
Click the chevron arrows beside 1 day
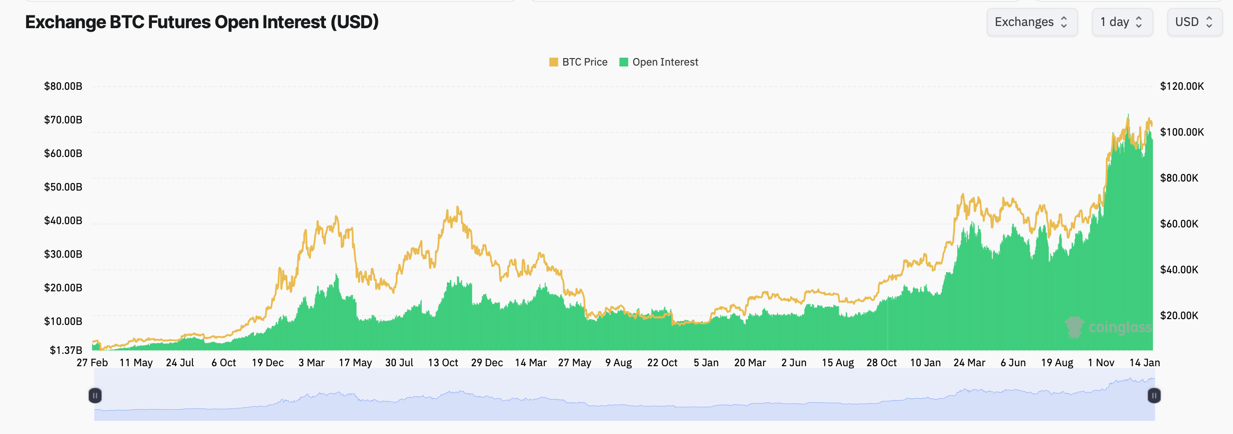pos(1139,22)
